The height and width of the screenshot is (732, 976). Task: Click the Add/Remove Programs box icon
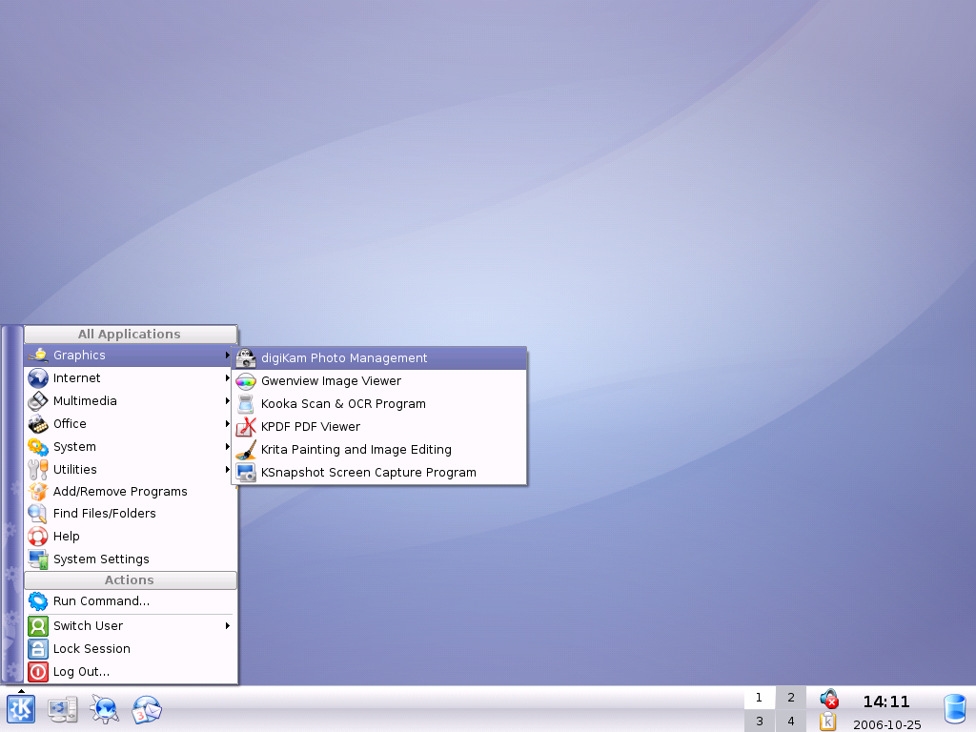[38, 492]
